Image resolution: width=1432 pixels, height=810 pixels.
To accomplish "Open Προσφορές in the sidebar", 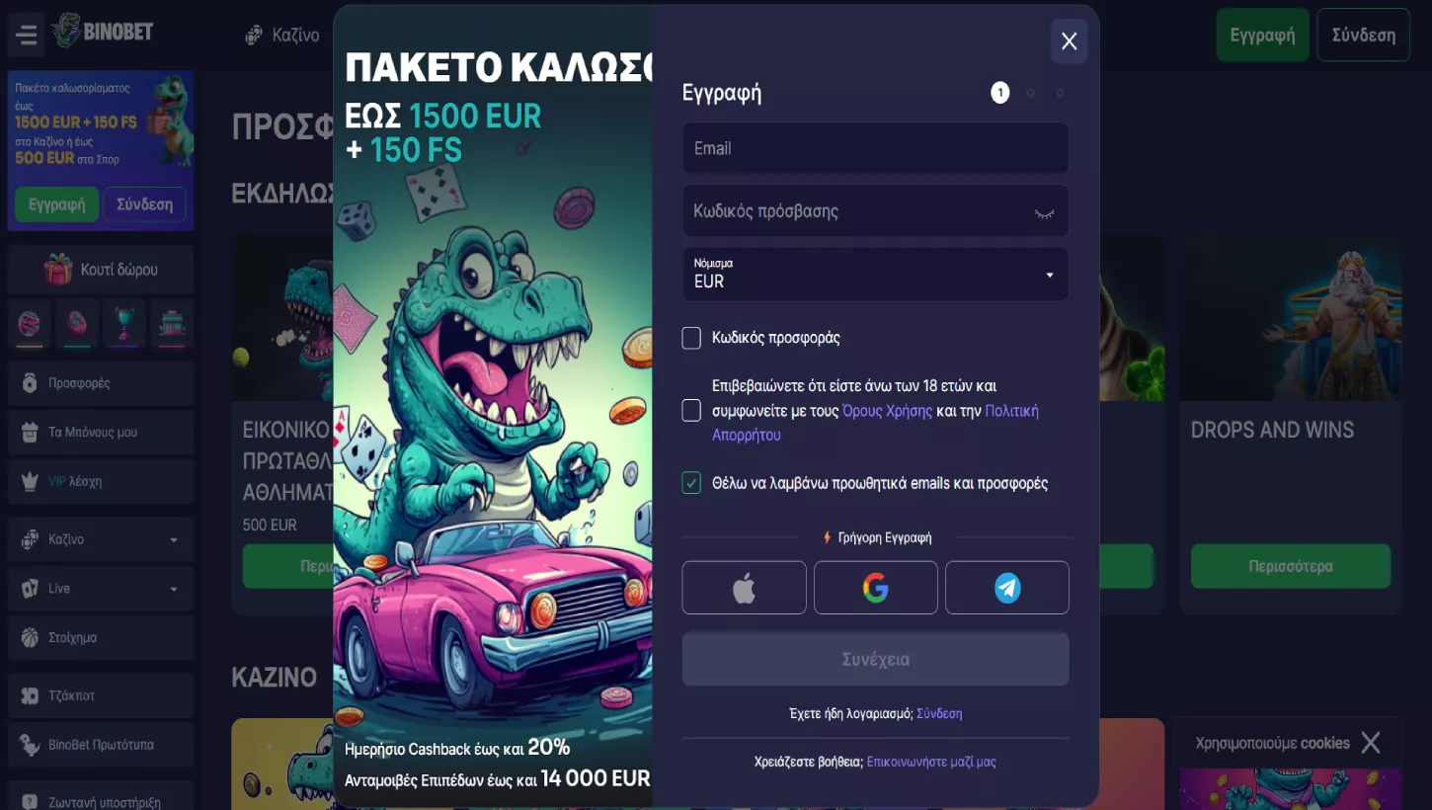I will [101, 383].
